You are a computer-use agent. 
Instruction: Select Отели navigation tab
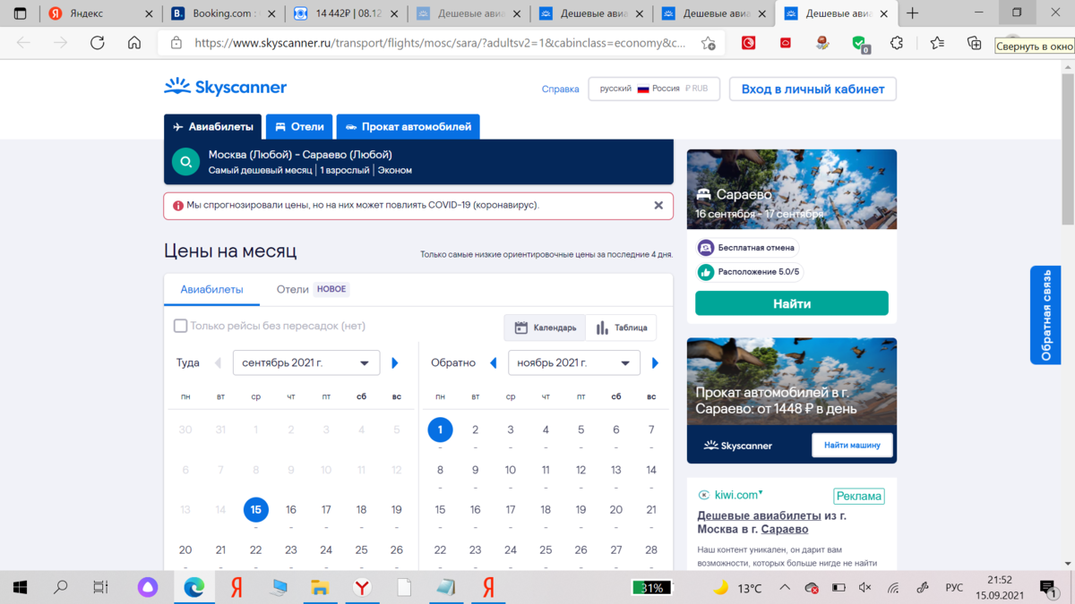[x=299, y=127]
